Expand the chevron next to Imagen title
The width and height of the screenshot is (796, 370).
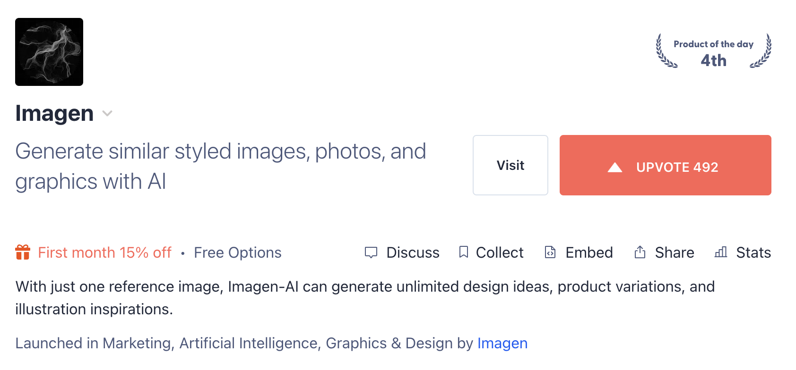coord(107,113)
